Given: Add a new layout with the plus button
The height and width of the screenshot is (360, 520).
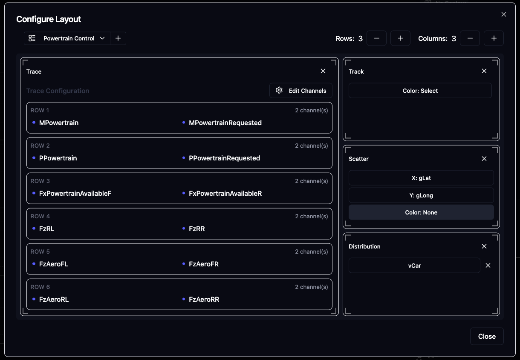Looking at the screenshot, I should tap(118, 38).
